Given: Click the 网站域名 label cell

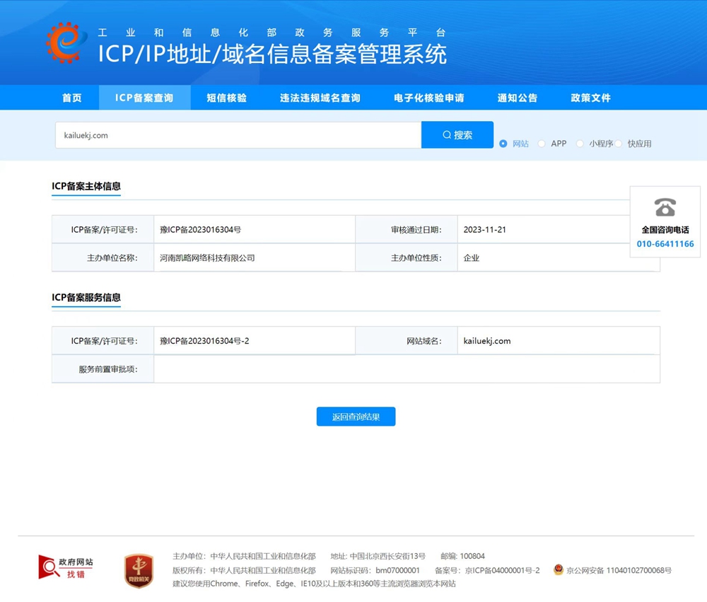Looking at the screenshot, I should 407,341.
